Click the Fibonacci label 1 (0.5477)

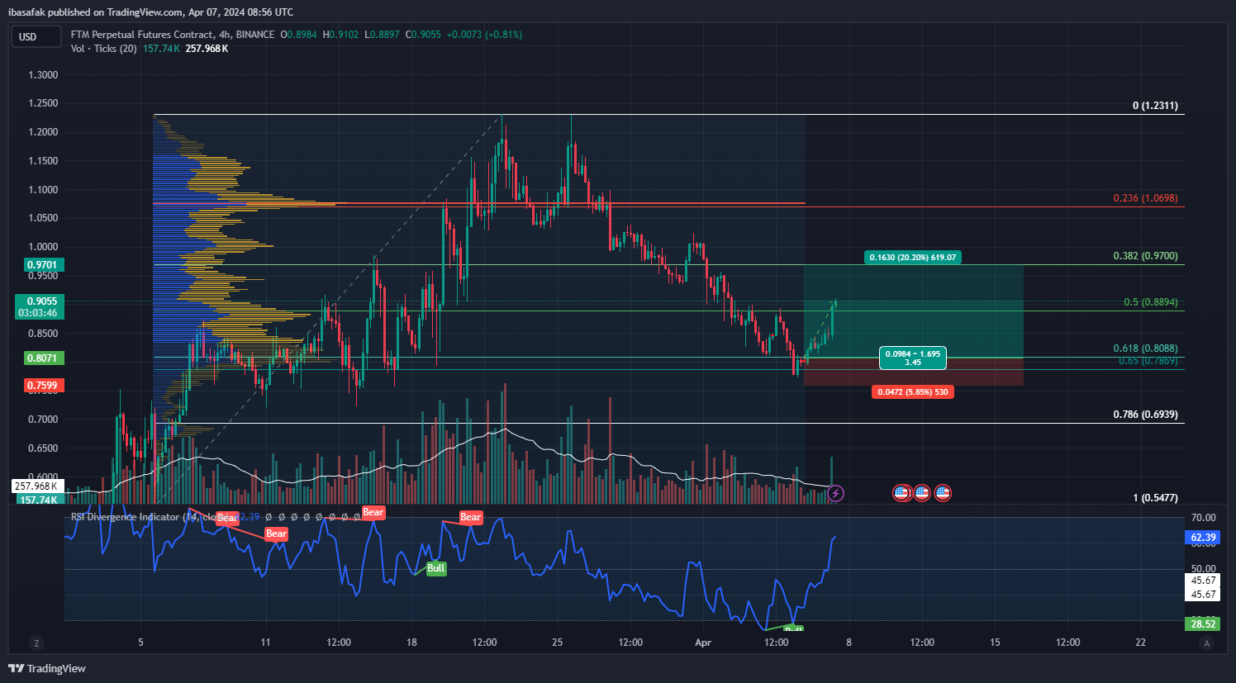tap(1155, 498)
